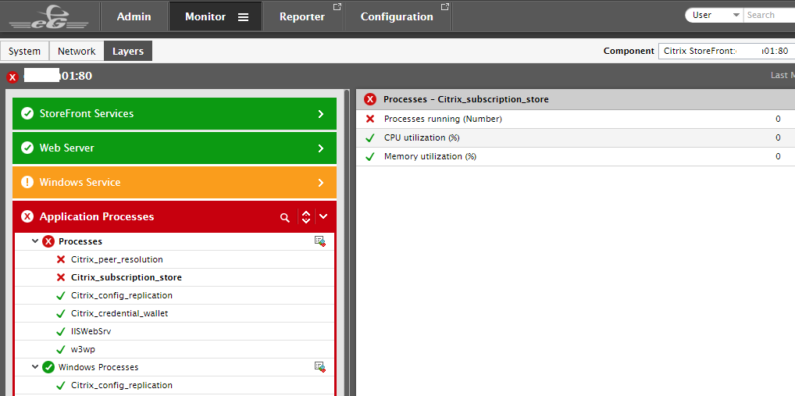The width and height of the screenshot is (795, 396).
Task: Select w3wp descriptor
Action: click(x=83, y=349)
